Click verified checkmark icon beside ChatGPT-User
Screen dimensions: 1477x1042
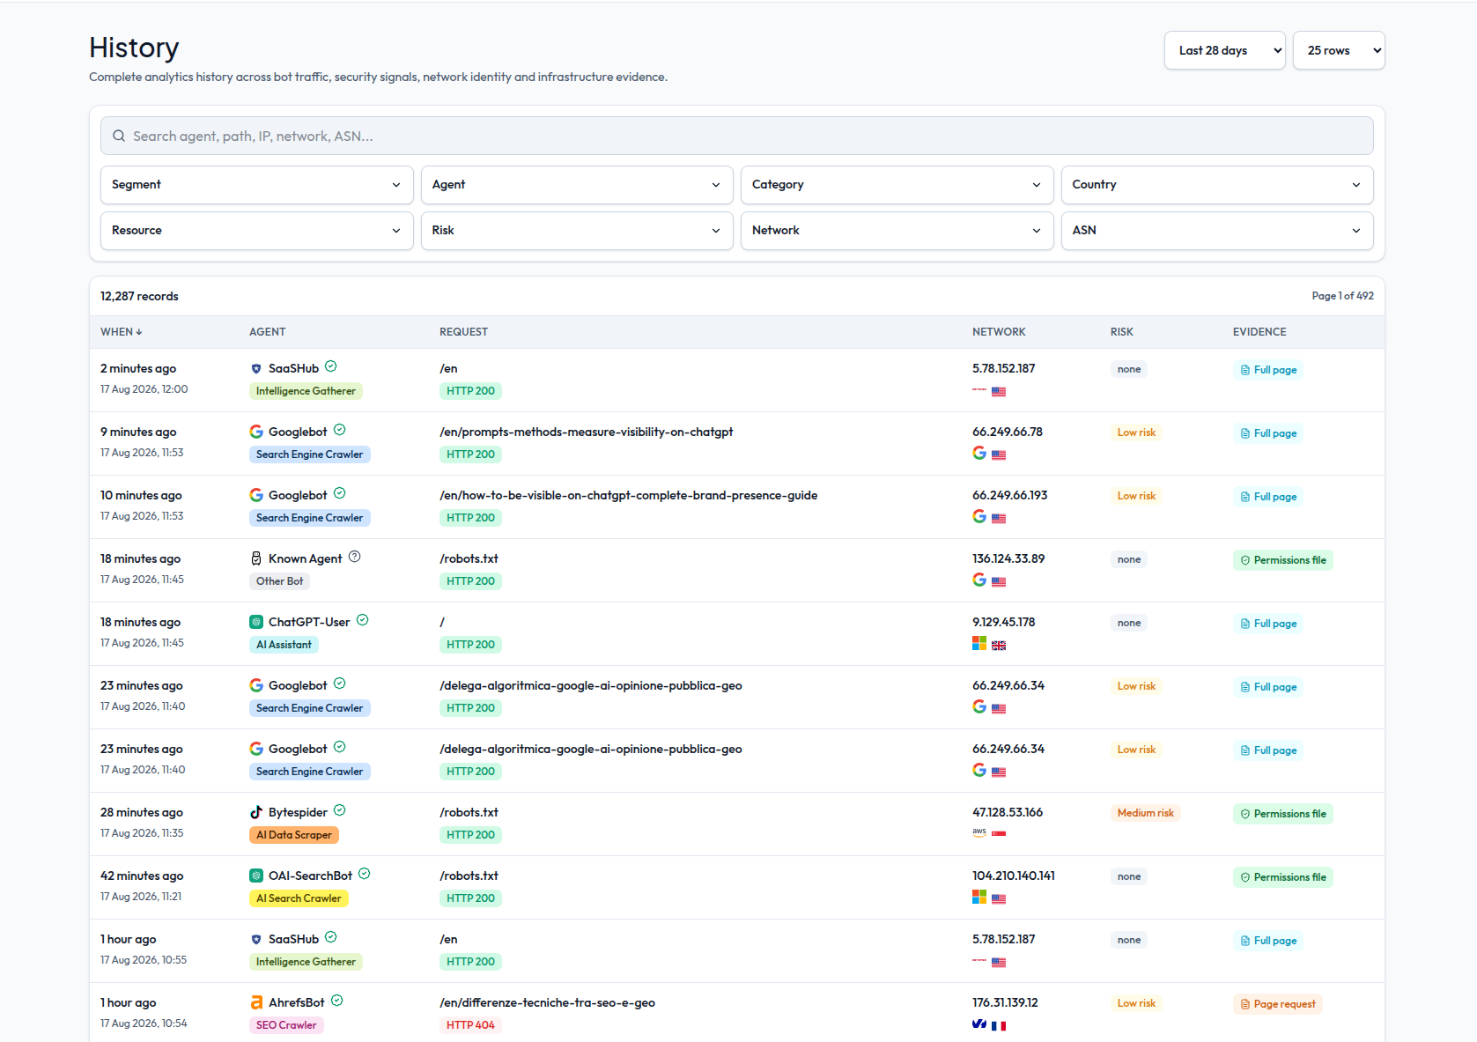(362, 620)
